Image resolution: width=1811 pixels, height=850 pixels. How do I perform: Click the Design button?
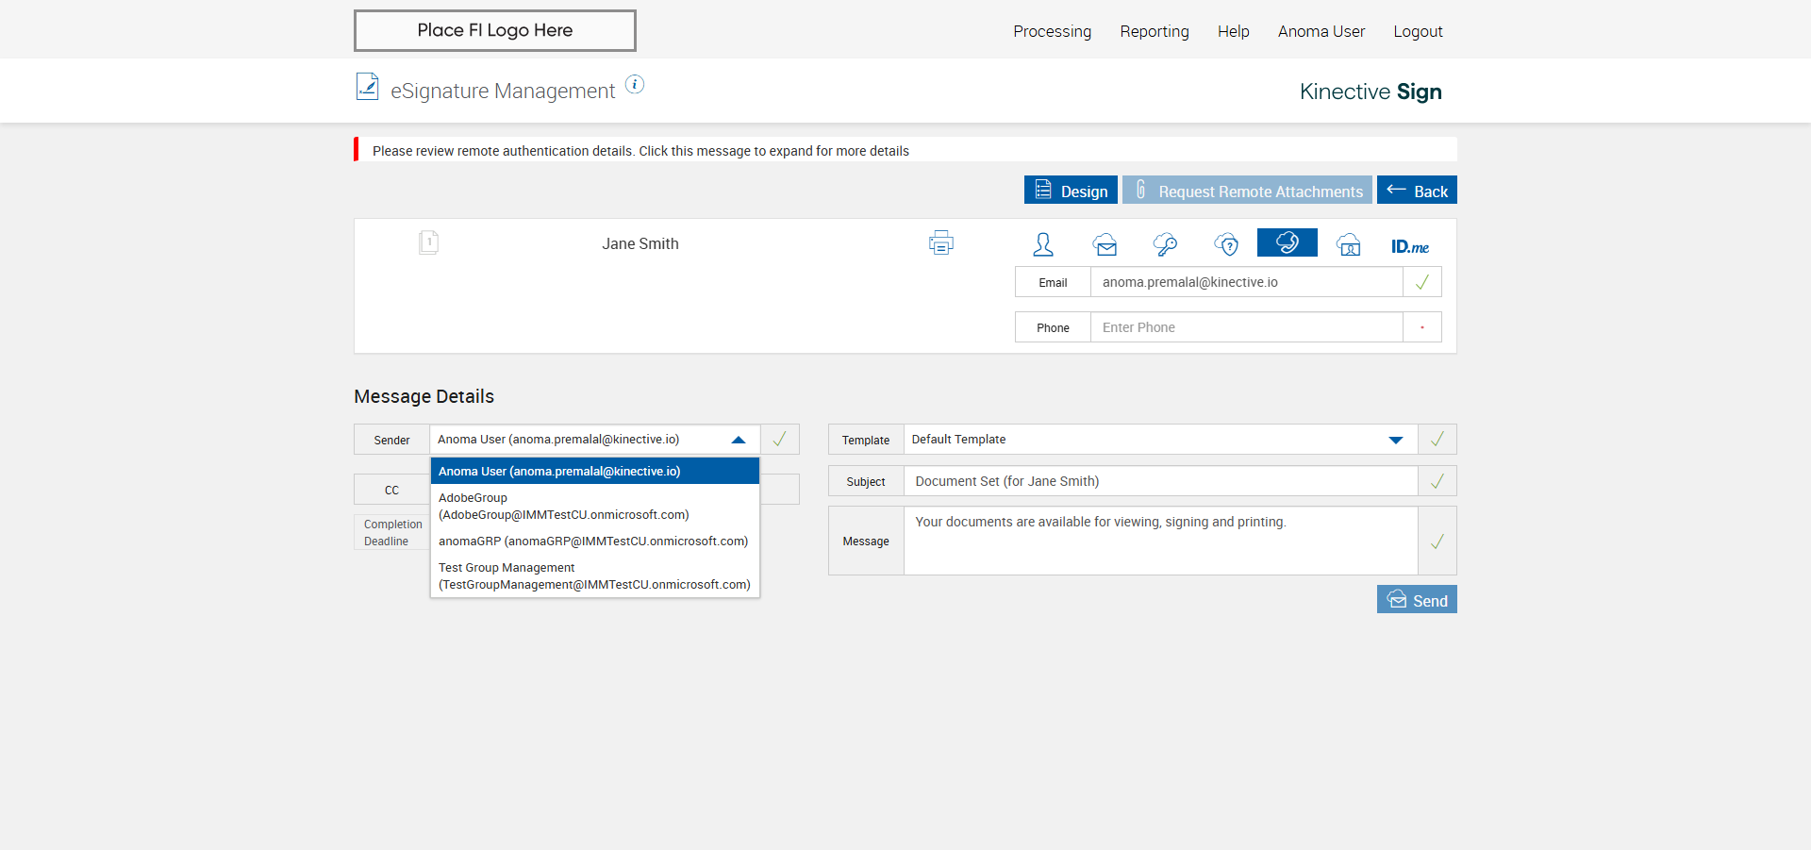click(1071, 191)
